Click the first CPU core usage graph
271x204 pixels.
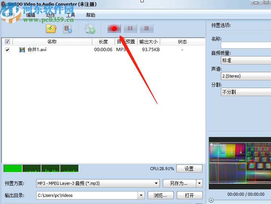13,169
